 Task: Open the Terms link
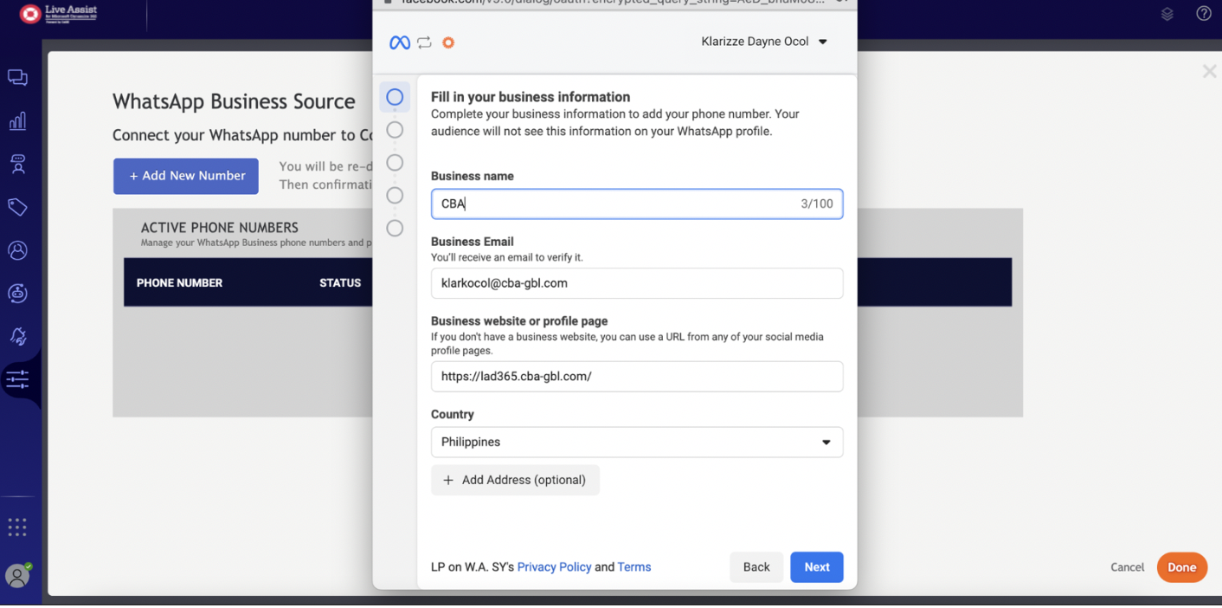pos(634,567)
